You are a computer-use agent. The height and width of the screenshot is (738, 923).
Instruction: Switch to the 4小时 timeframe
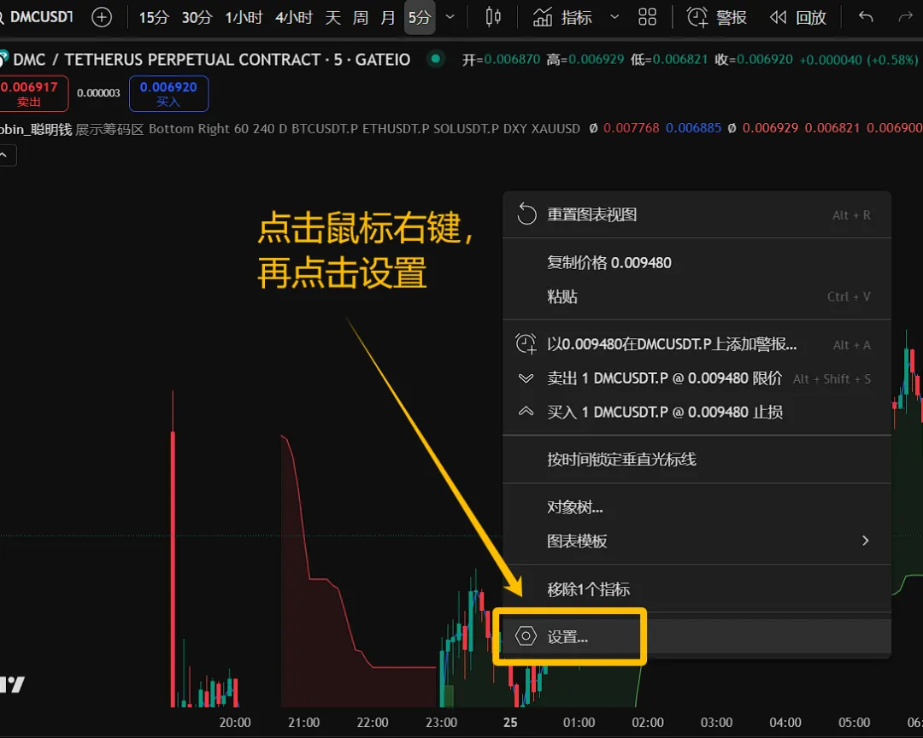coord(294,17)
